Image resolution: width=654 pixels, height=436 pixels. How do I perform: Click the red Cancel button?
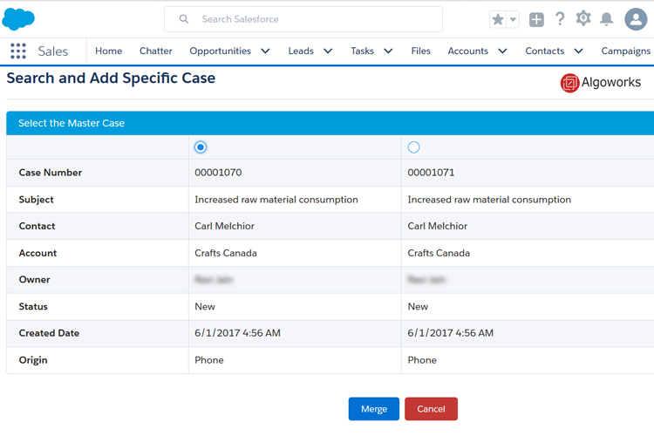431,409
